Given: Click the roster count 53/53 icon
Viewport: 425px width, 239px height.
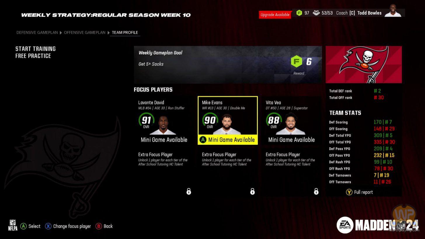Looking at the screenshot, I should click(x=316, y=13).
